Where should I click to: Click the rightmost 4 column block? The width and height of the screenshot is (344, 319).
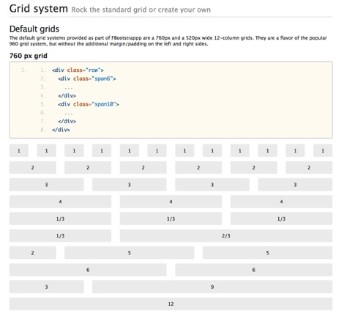[281, 202]
